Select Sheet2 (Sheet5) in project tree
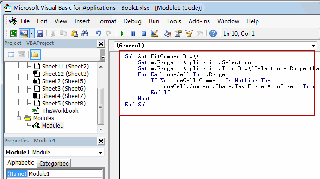 pos(64,81)
